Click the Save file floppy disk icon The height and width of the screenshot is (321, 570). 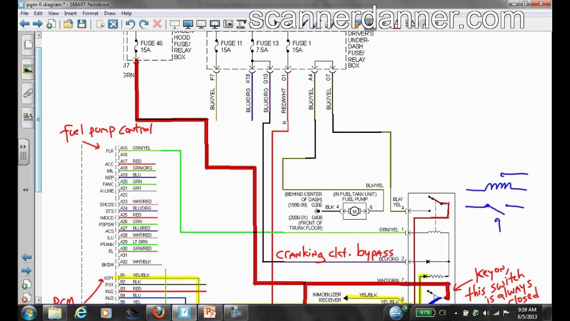coord(81,24)
